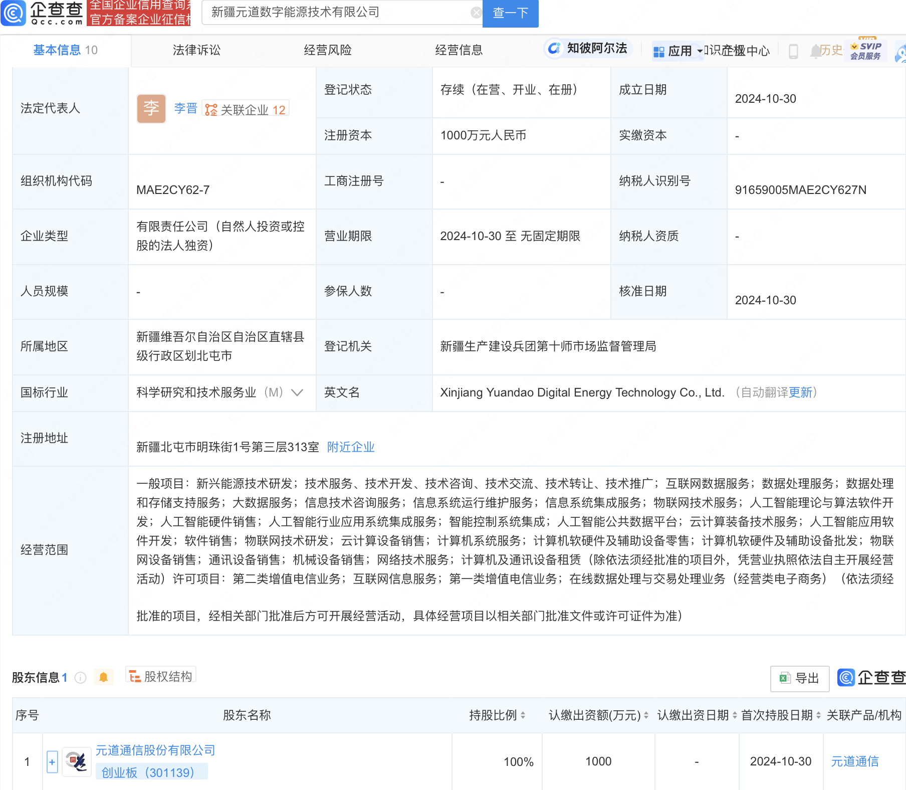Image resolution: width=906 pixels, height=790 pixels.
Task: Click the 新疆生产建设兵团第十师市场监督管理局 registration authority text
Action: (548, 346)
